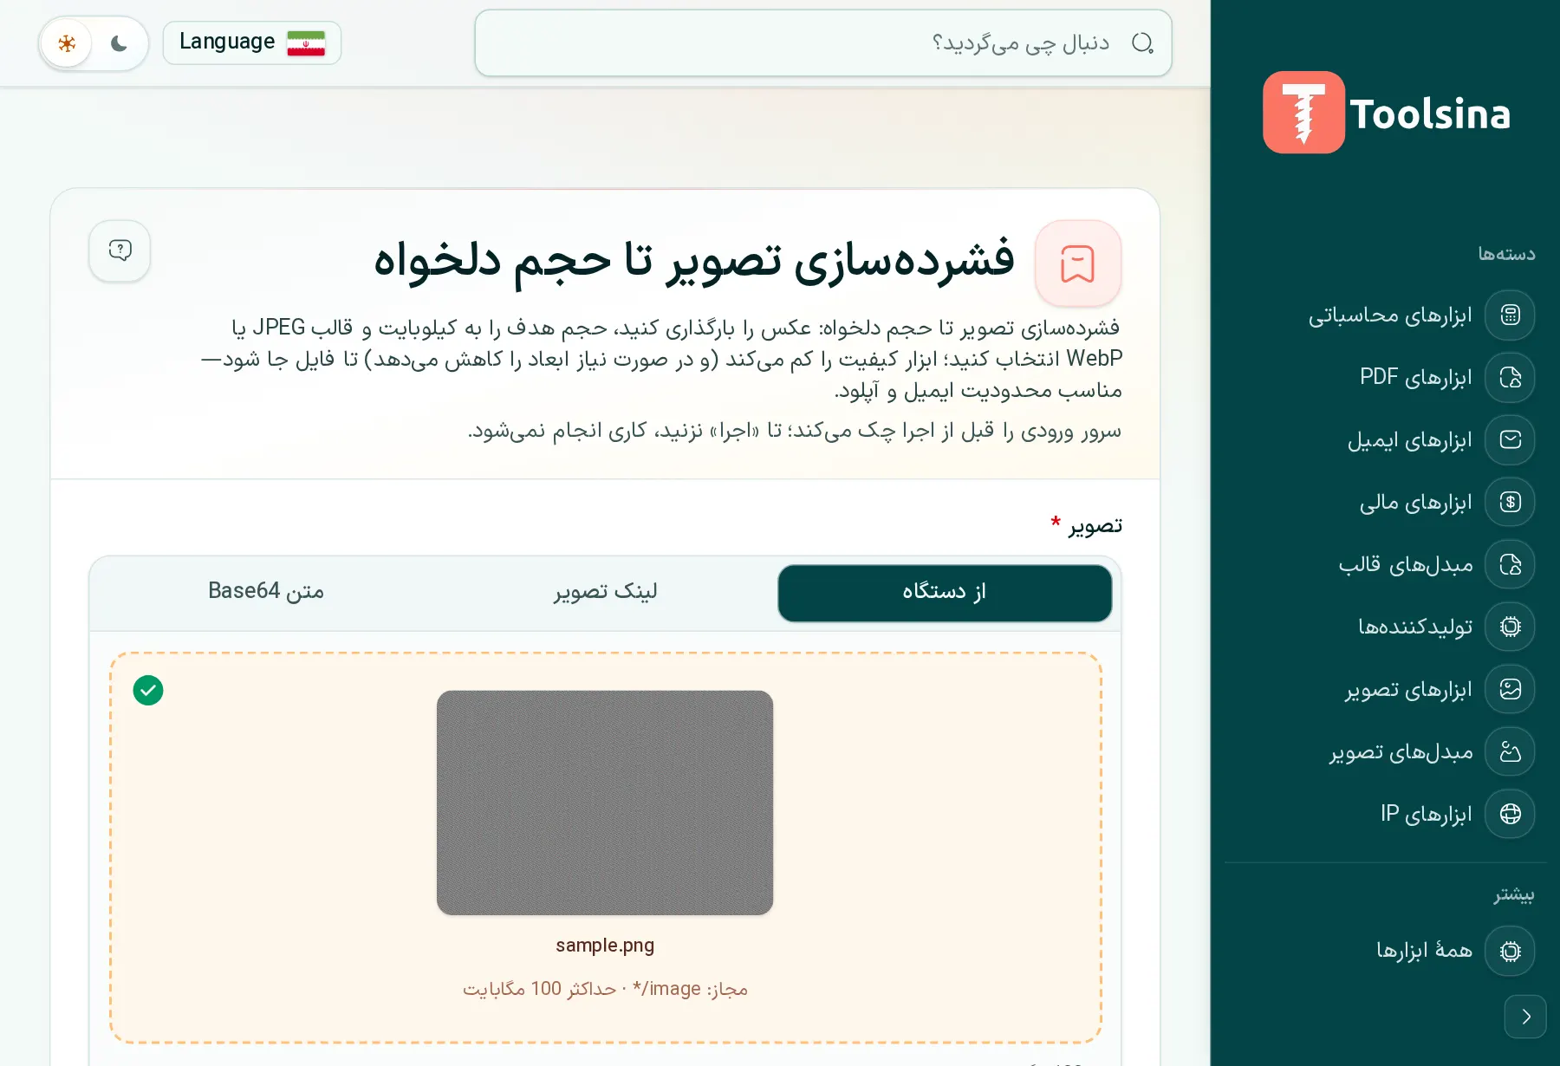Click the 'دسته‌ها' sidebar heading
Viewport: 1560px width, 1066px height.
tap(1506, 254)
